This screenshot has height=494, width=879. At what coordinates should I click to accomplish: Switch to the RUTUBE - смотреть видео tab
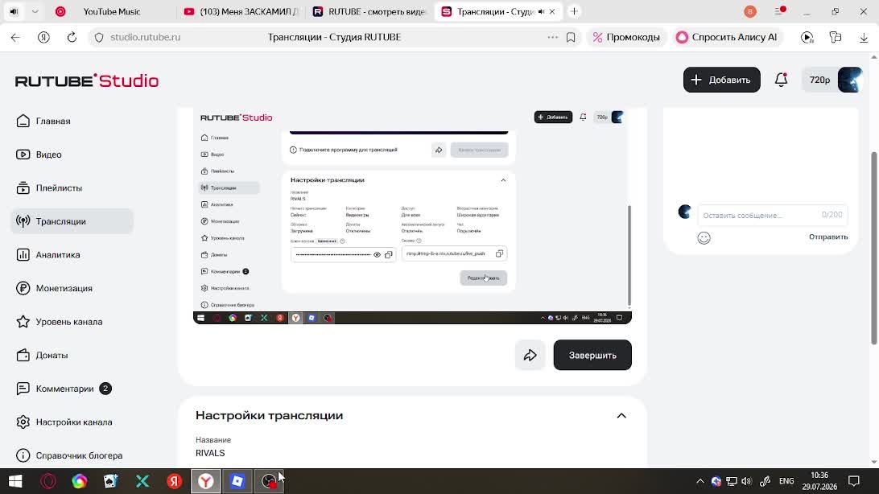369,11
